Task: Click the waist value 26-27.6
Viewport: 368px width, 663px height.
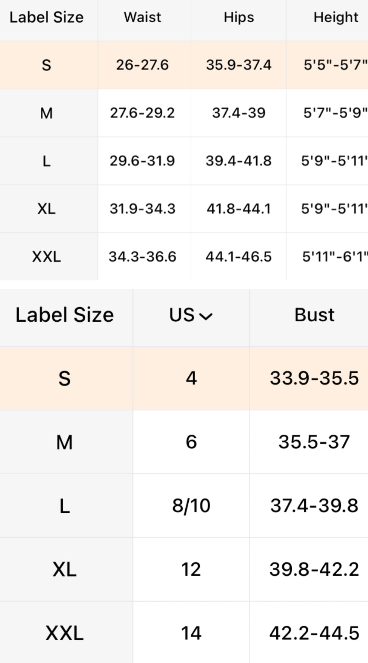Action: (x=142, y=65)
